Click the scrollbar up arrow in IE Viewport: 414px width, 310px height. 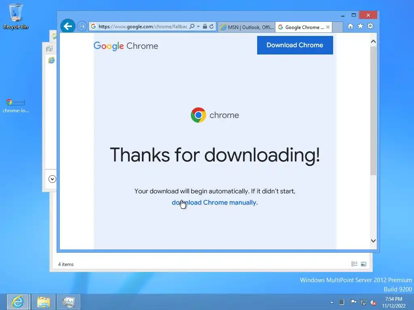pyautogui.click(x=373, y=42)
